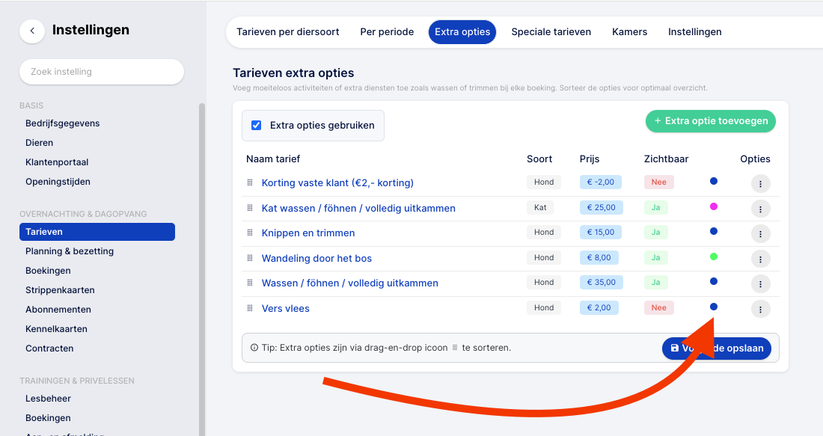Open three-dot menu for Kat wassen row

coord(760,209)
